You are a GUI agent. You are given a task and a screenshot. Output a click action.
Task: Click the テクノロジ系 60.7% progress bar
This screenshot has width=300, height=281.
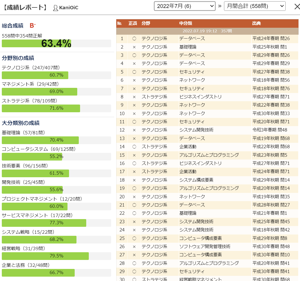(56, 75)
